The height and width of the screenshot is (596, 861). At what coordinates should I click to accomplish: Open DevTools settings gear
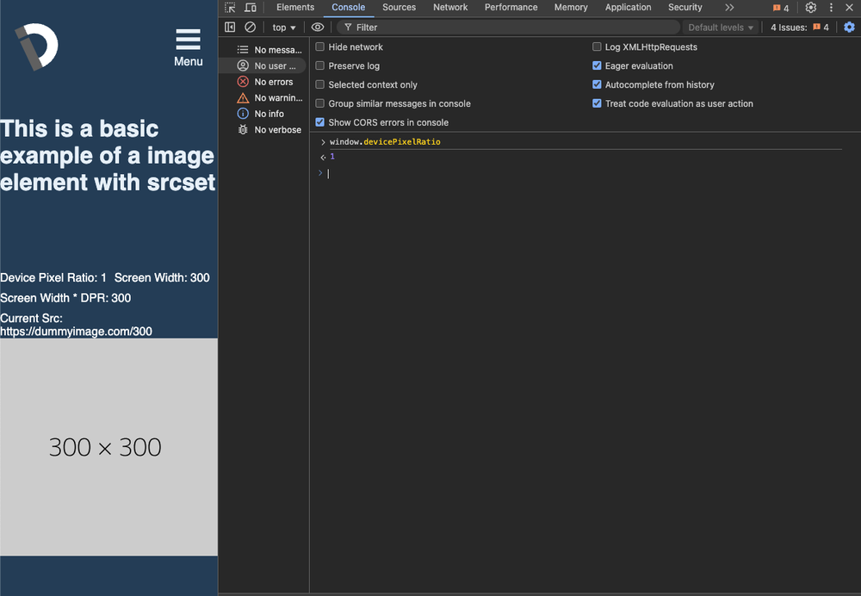(810, 7)
